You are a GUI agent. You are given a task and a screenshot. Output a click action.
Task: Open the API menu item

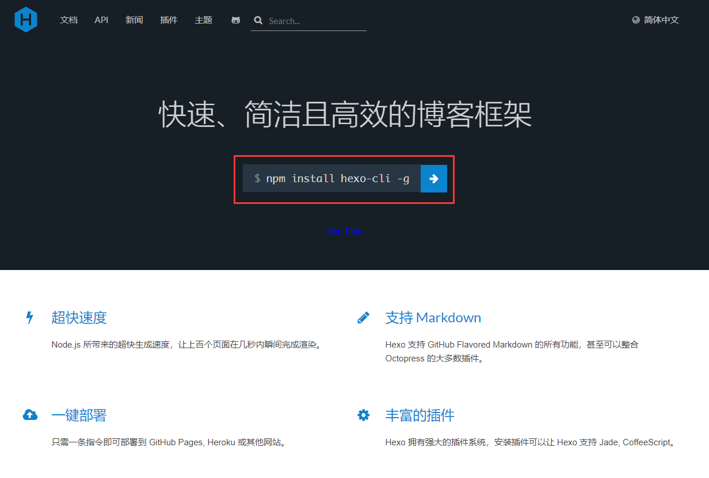pyautogui.click(x=101, y=20)
